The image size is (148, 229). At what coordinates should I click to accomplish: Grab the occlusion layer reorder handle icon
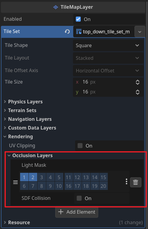pos(16,182)
